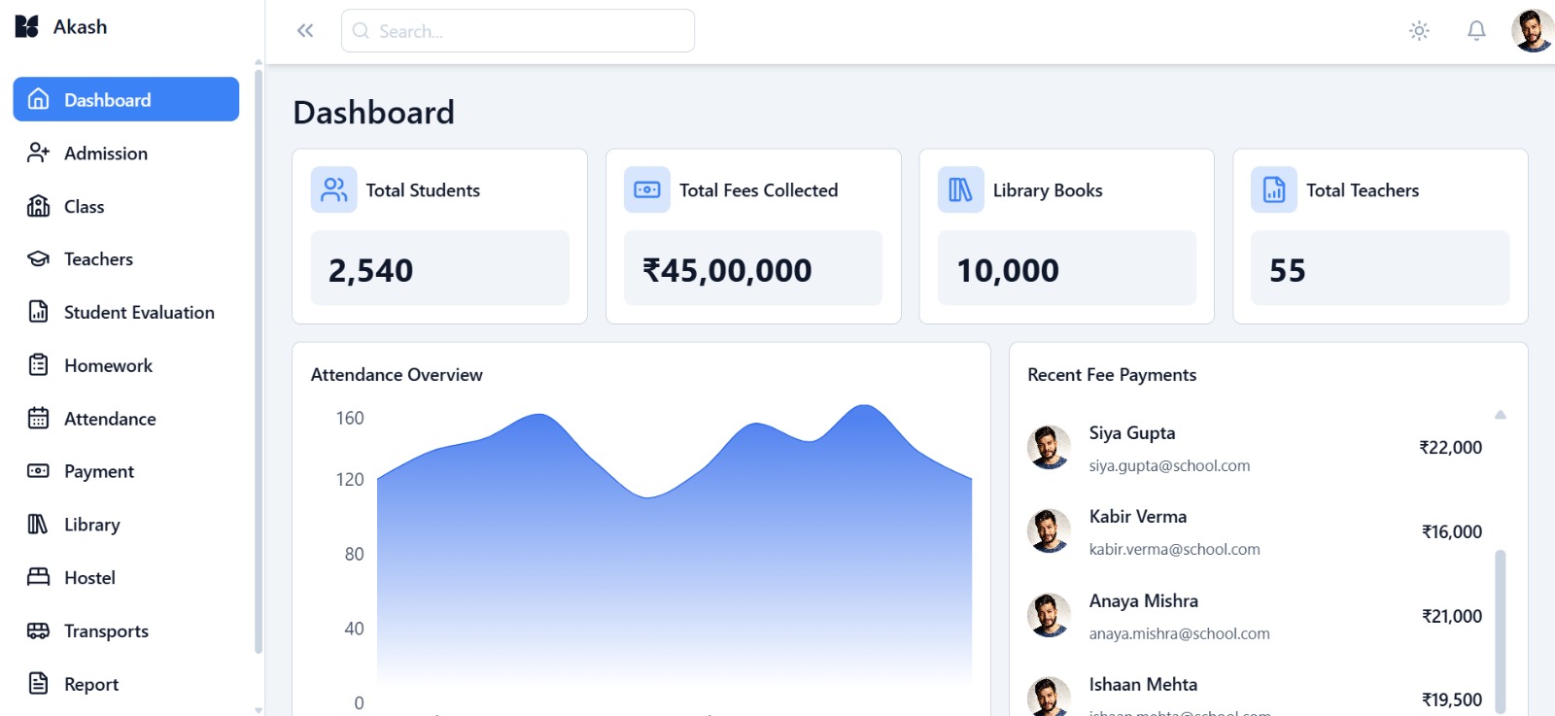Open the Attendance menu item
This screenshot has width=1555, height=716.
pyautogui.click(x=126, y=418)
